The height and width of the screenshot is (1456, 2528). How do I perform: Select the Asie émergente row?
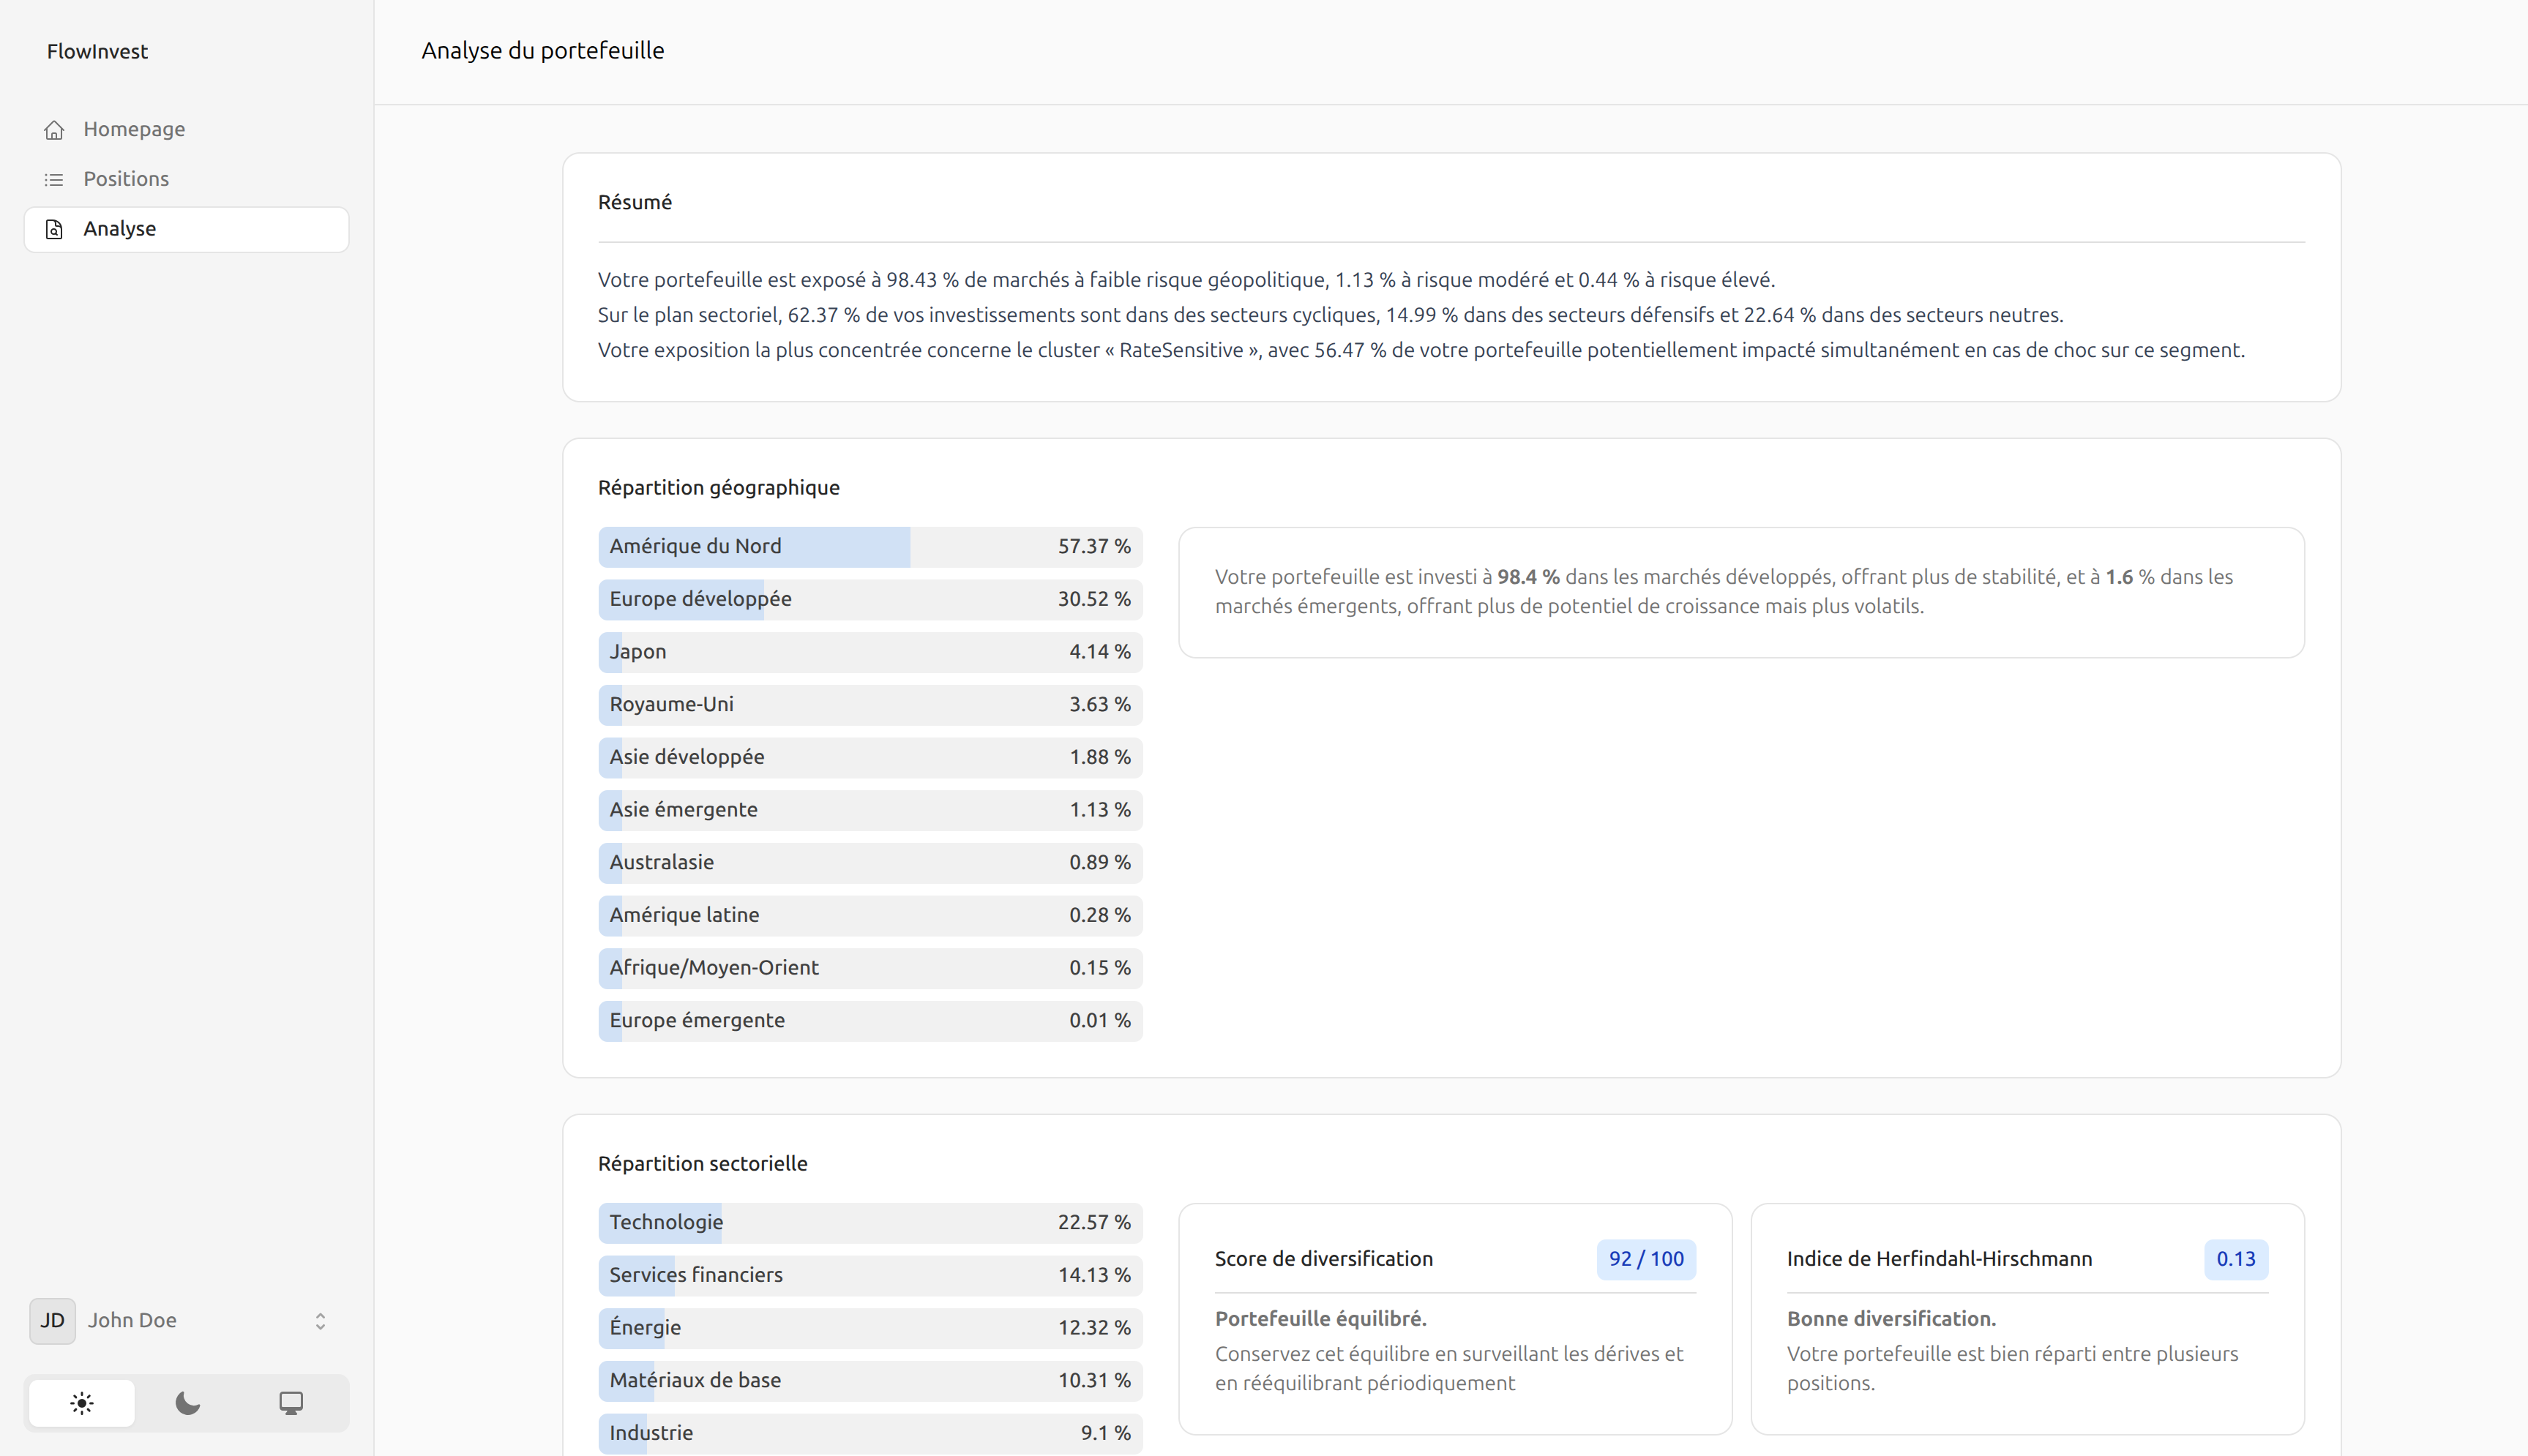[870, 810]
